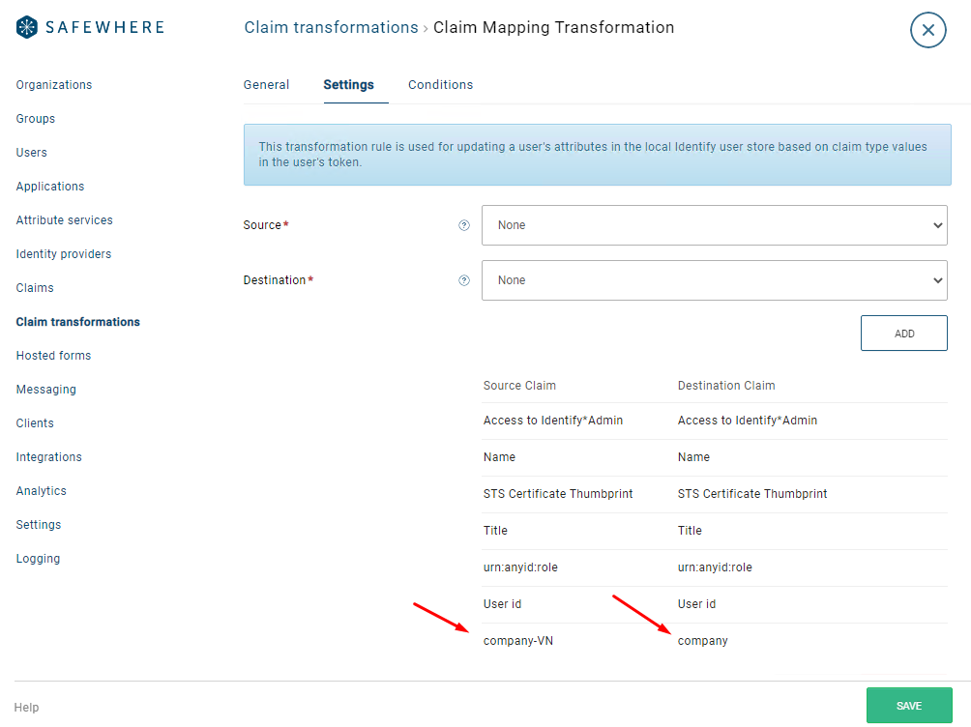
Task: Open Clients in sidebar
Action: point(35,422)
